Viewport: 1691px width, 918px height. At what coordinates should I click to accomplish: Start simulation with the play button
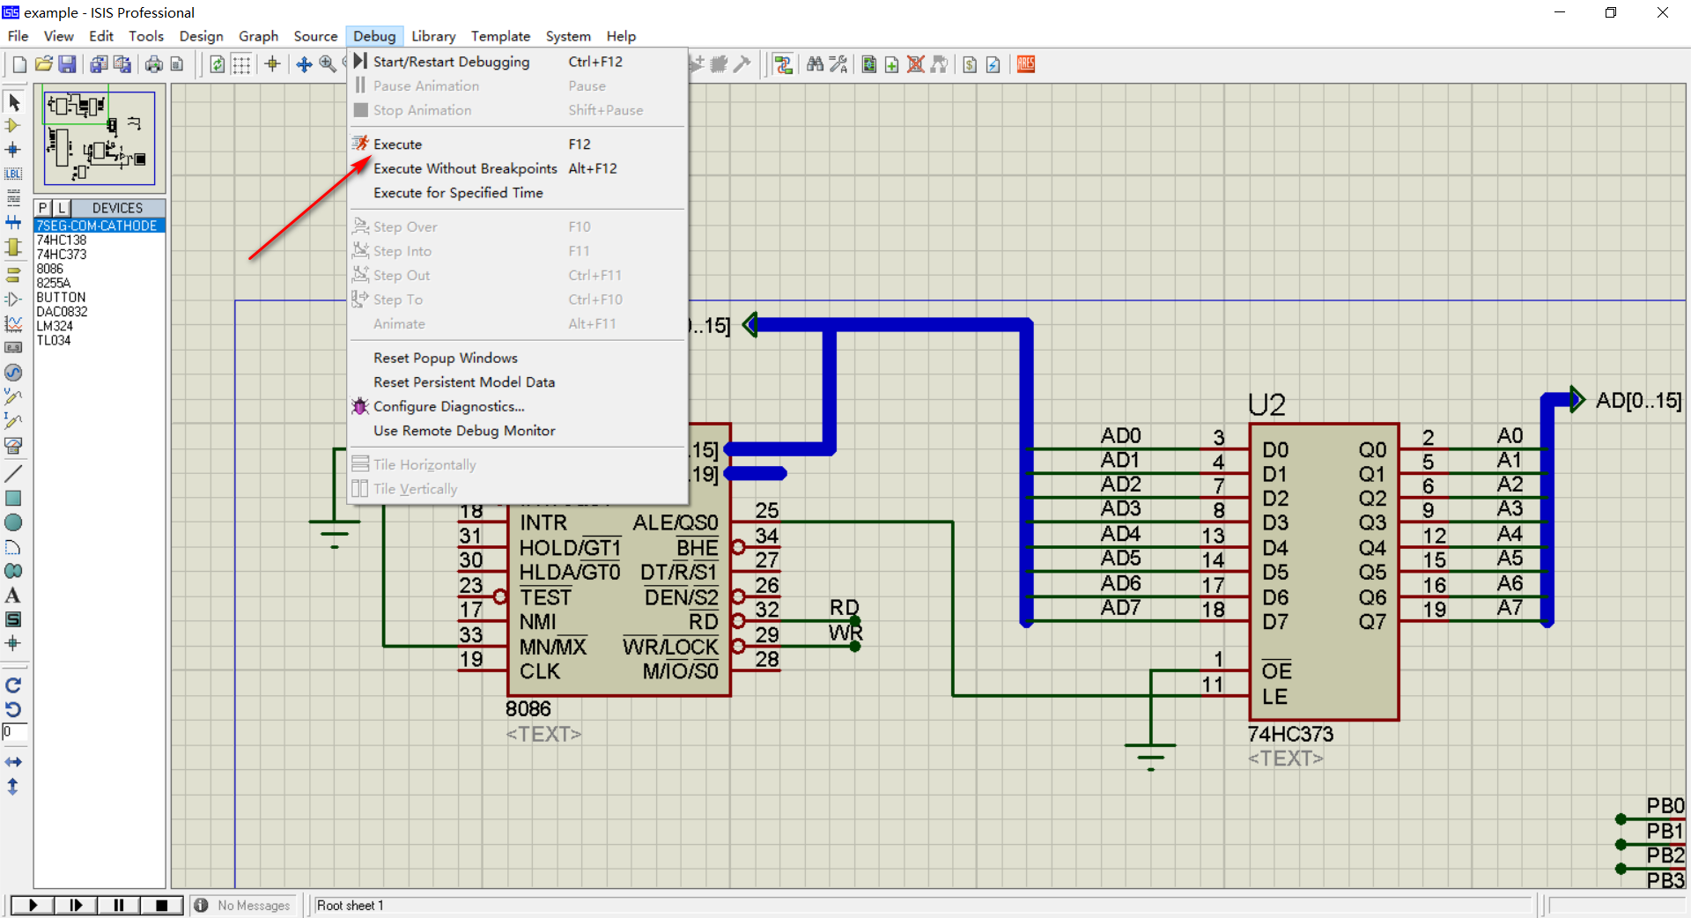pyautogui.click(x=33, y=905)
